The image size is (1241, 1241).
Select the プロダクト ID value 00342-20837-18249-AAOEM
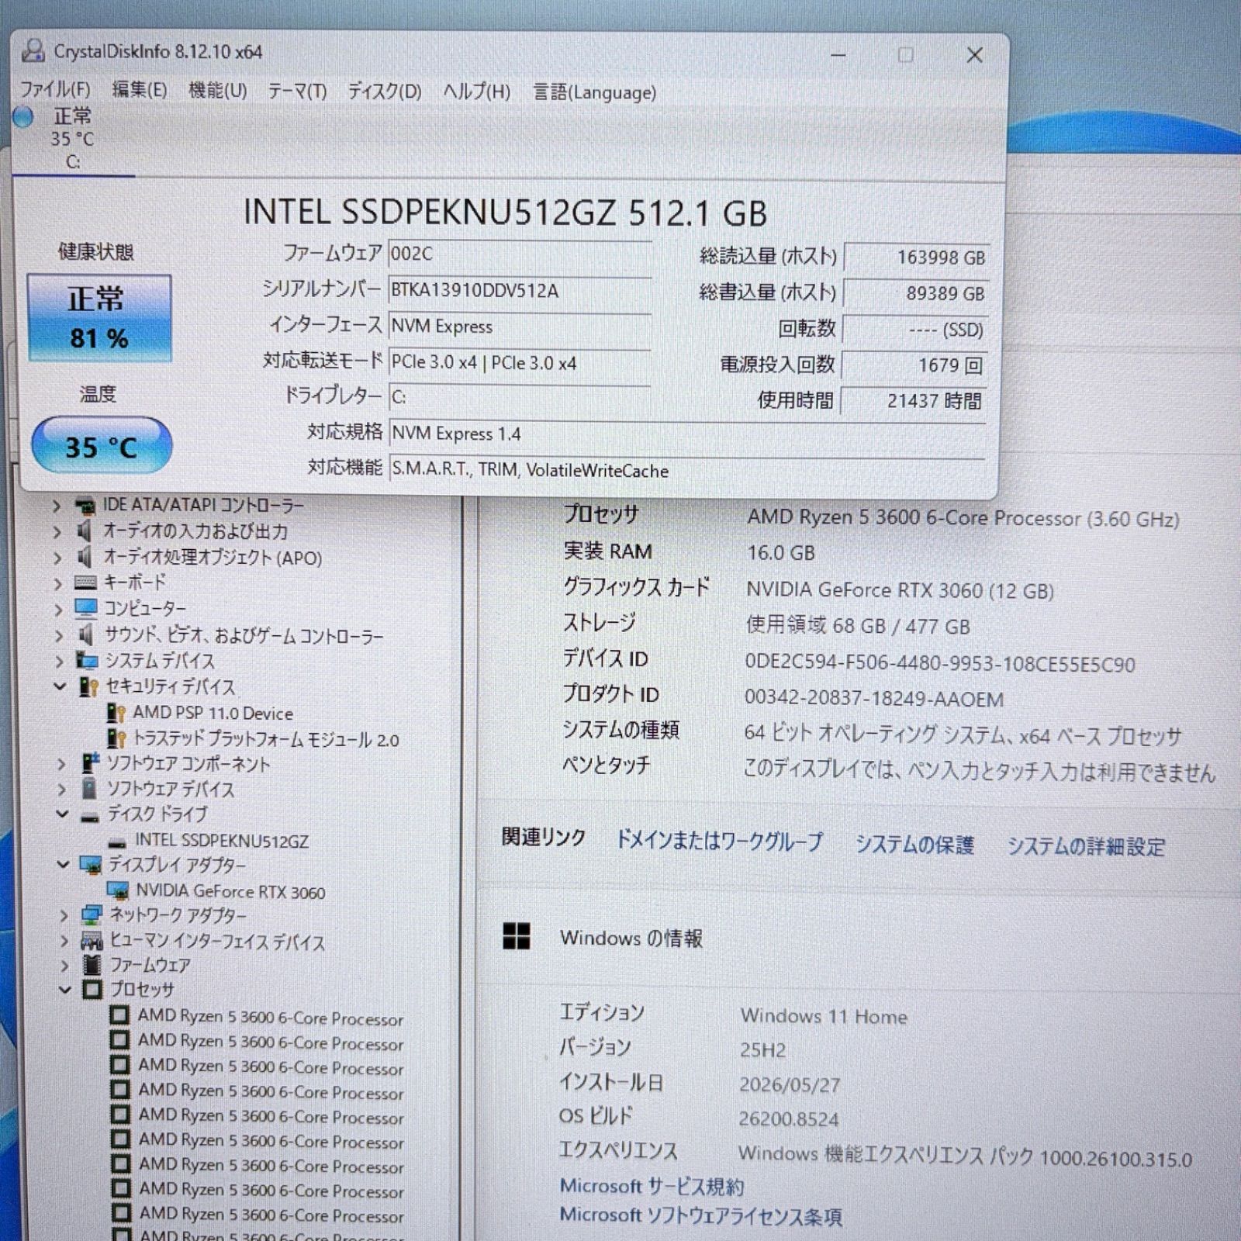(874, 699)
